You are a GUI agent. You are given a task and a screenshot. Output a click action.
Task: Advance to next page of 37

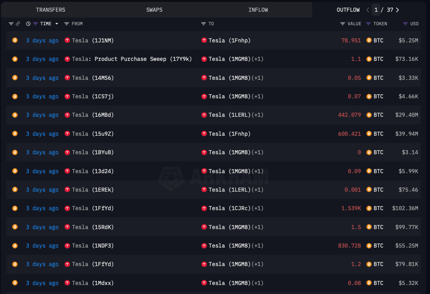tap(397, 10)
